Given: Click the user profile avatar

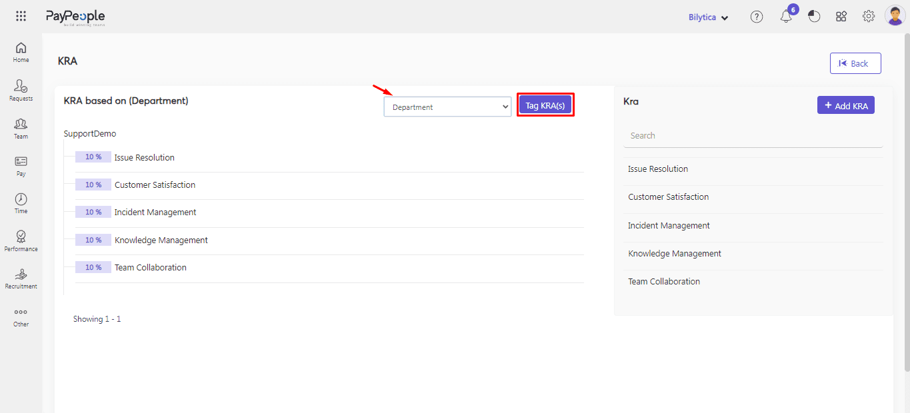Looking at the screenshot, I should tap(895, 16).
